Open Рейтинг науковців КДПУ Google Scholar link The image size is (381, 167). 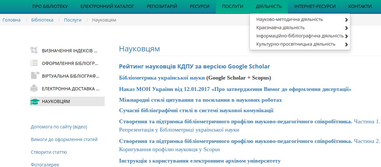194,67
